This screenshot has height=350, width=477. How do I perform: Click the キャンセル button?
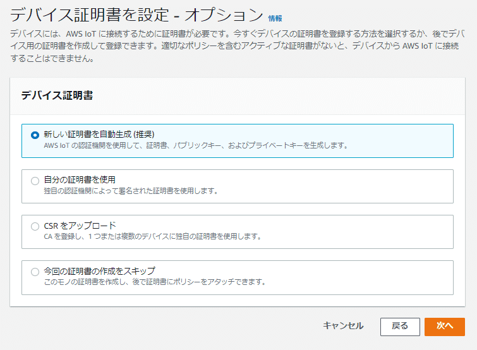343,326
